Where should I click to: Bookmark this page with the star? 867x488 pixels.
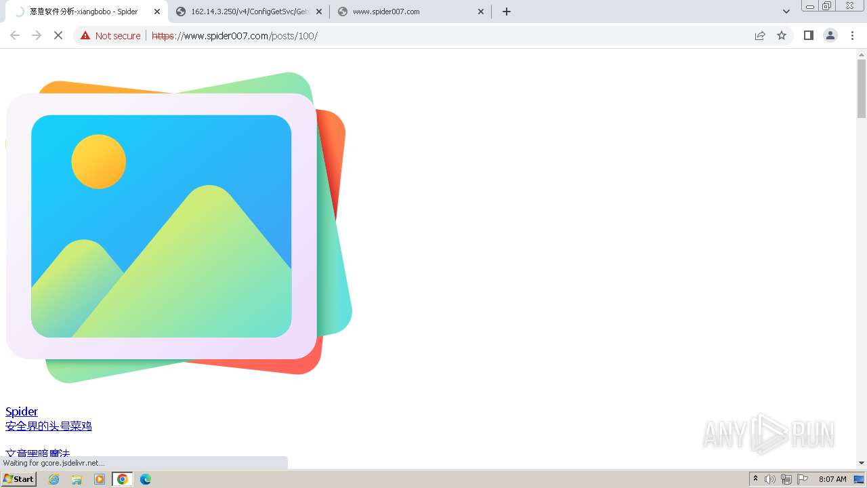(782, 35)
